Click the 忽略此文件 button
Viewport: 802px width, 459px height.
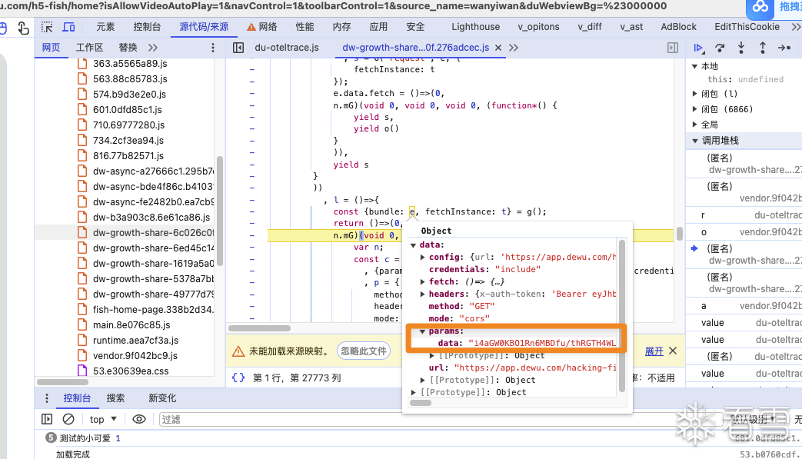(x=364, y=351)
